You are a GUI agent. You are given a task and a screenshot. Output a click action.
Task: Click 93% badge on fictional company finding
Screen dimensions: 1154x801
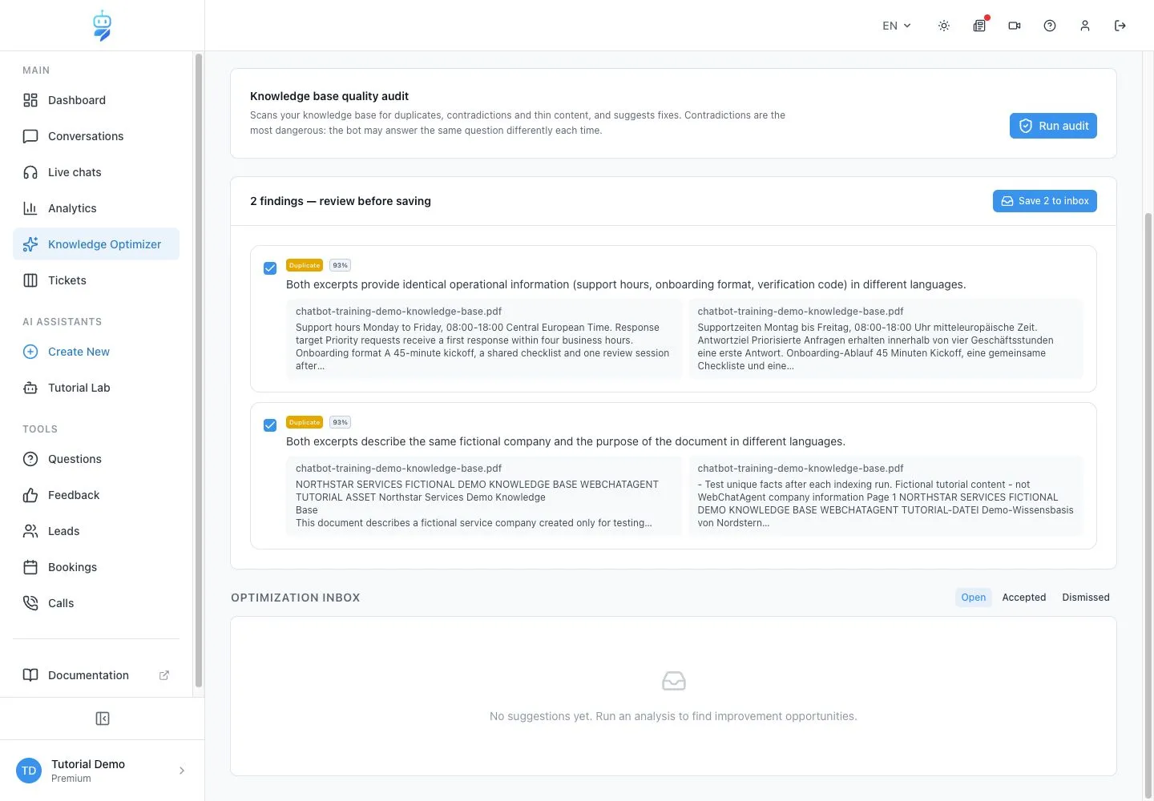(x=341, y=422)
